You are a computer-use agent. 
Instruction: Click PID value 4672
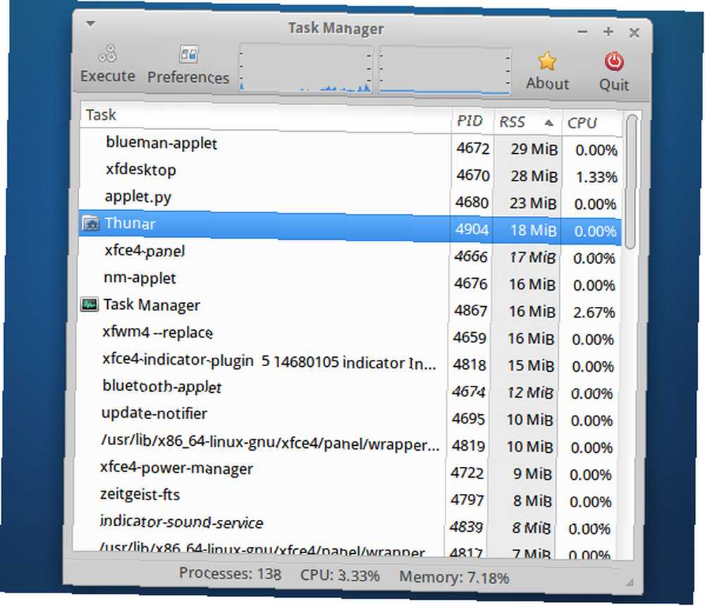pyautogui.click(x=472, y=148)
